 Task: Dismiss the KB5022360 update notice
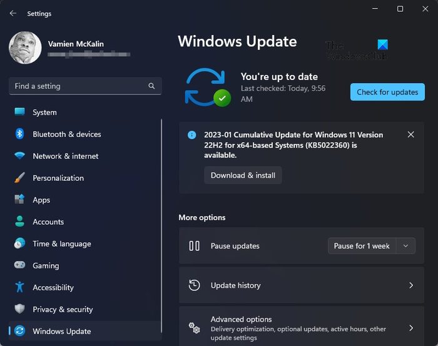[x=410, y=135]
